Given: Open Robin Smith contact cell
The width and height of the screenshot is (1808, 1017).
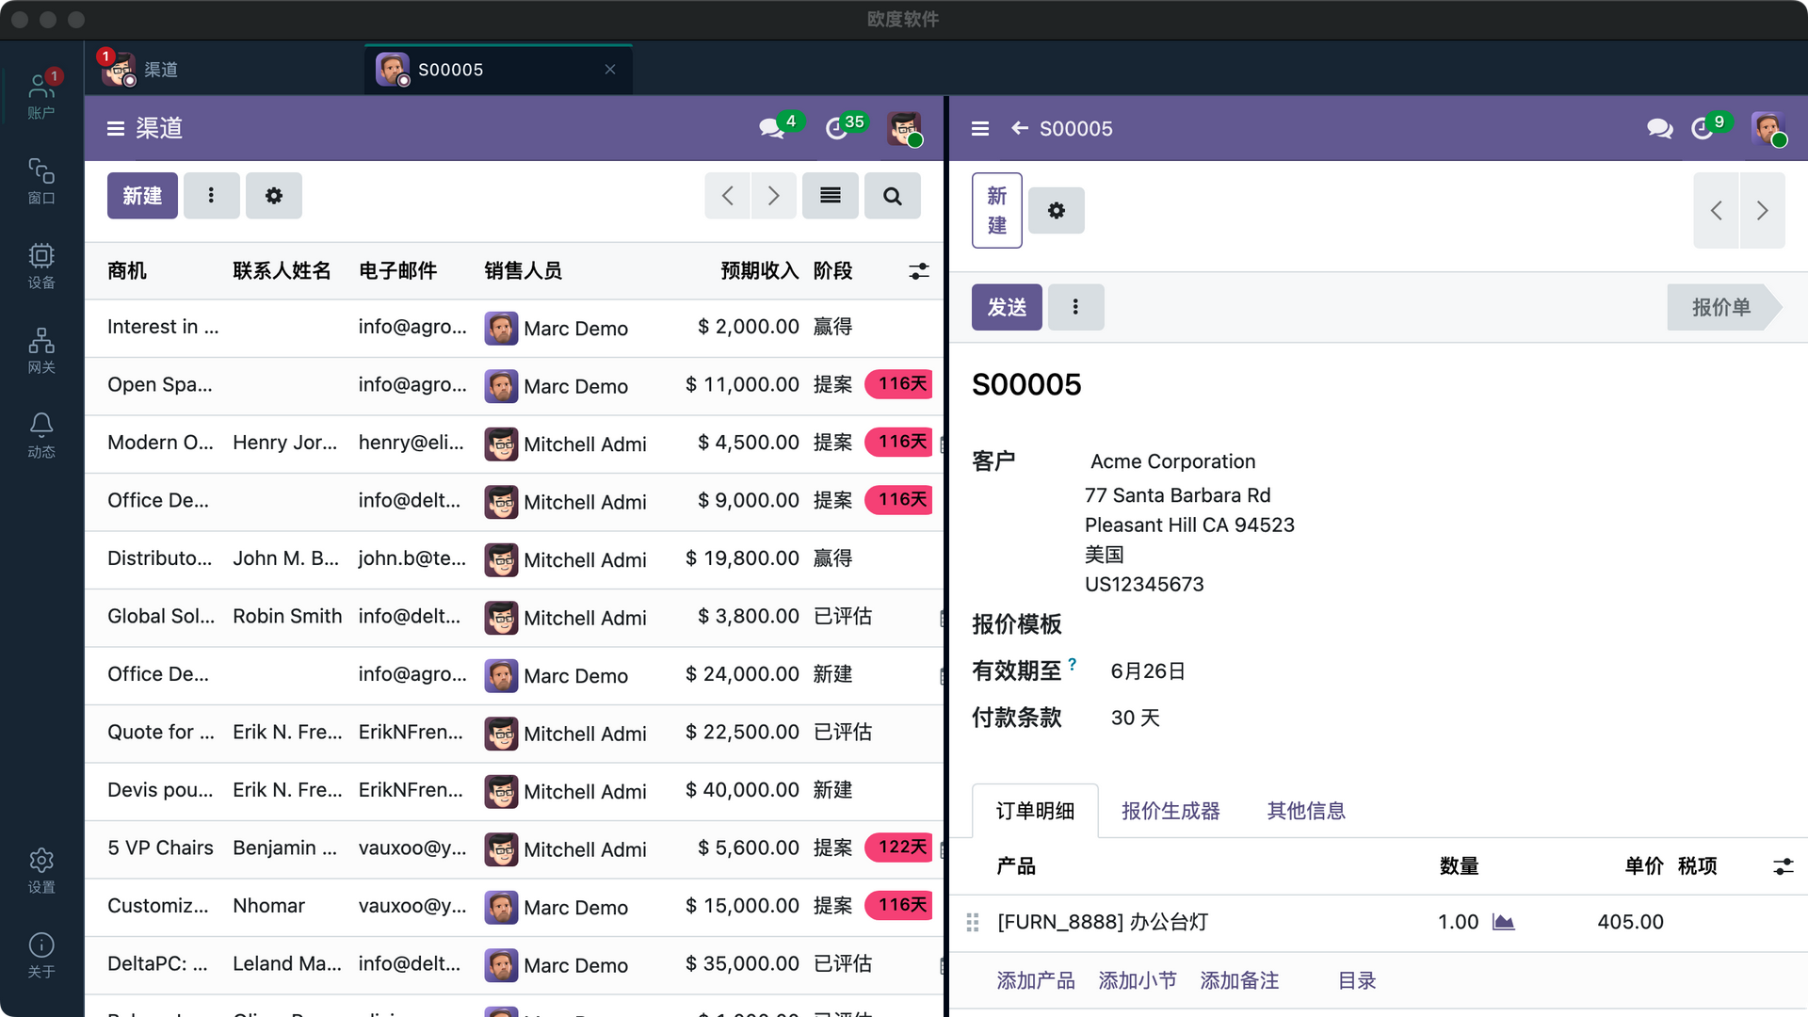Looking at the screenshot, I should [287, 617].
